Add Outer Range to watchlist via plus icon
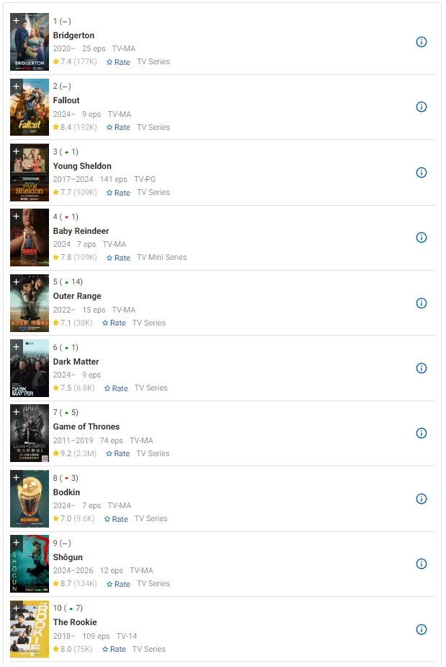This screenshot has height=667, width=446. pos(16,282)
